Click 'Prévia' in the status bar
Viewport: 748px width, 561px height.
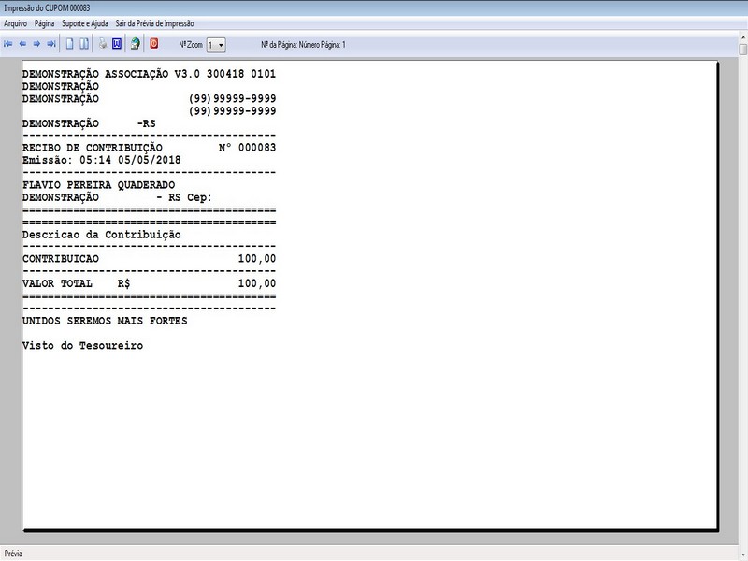coord(13,554)
